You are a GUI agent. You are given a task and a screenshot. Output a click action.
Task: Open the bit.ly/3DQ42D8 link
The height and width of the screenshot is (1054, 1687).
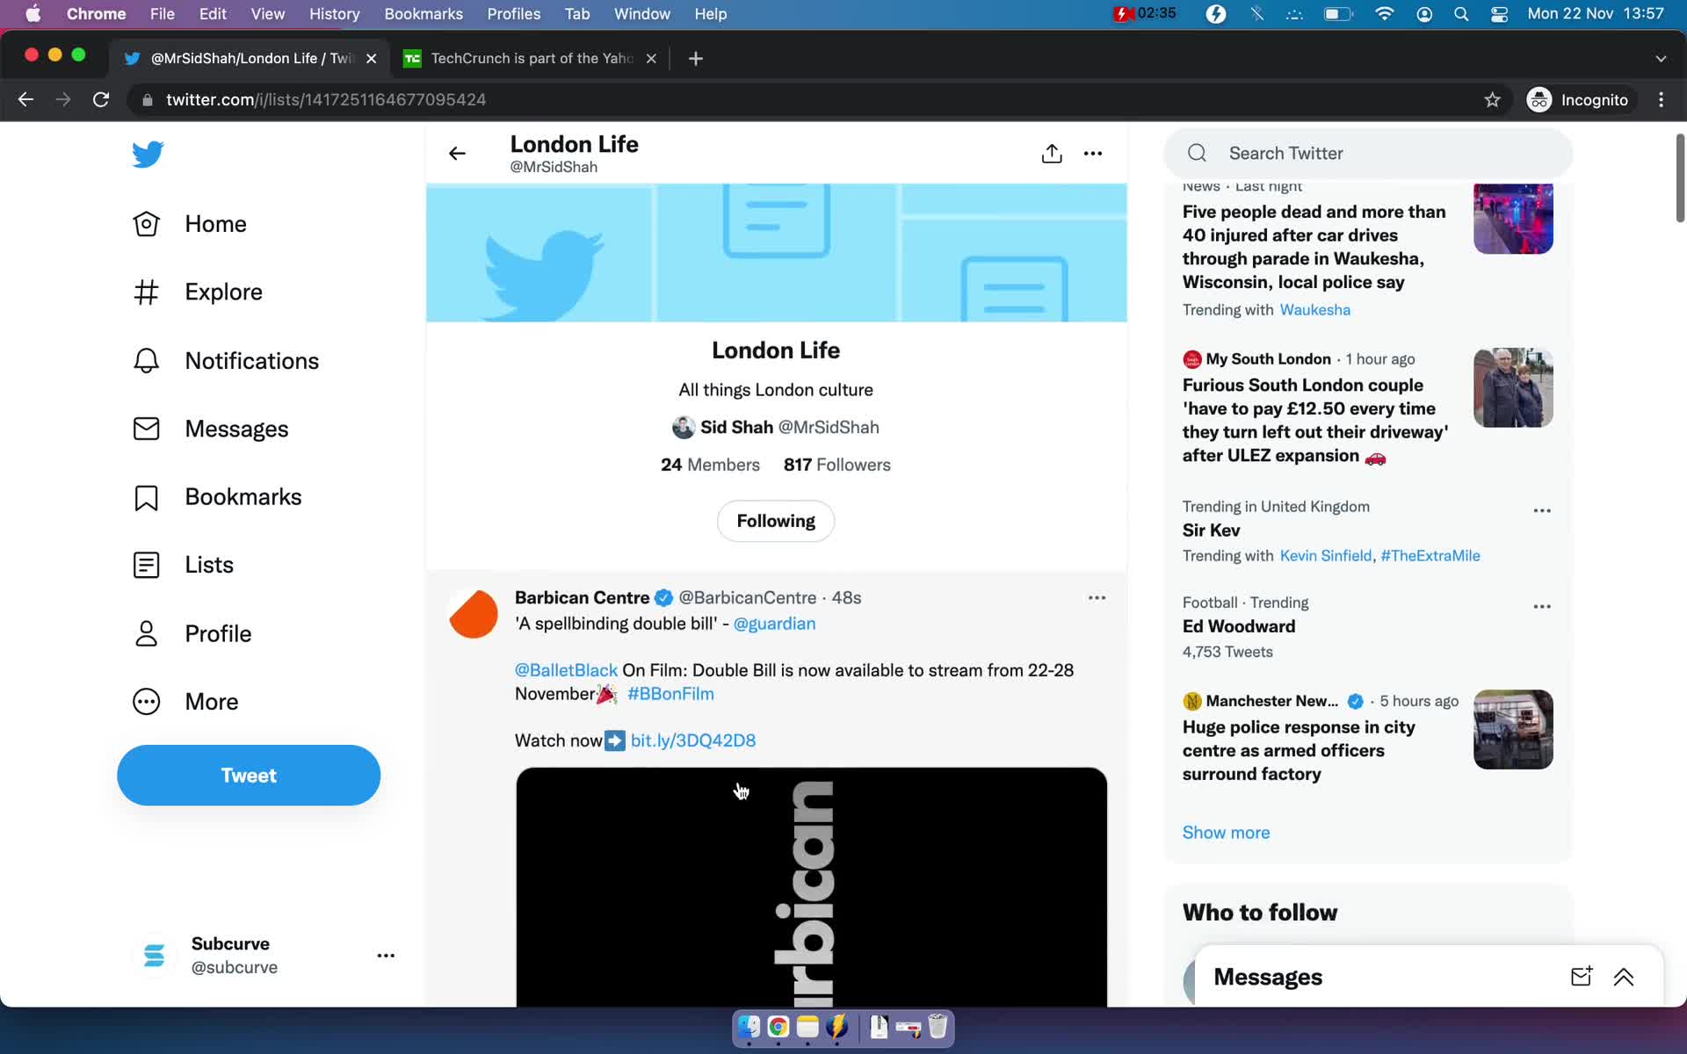[693, 740]
